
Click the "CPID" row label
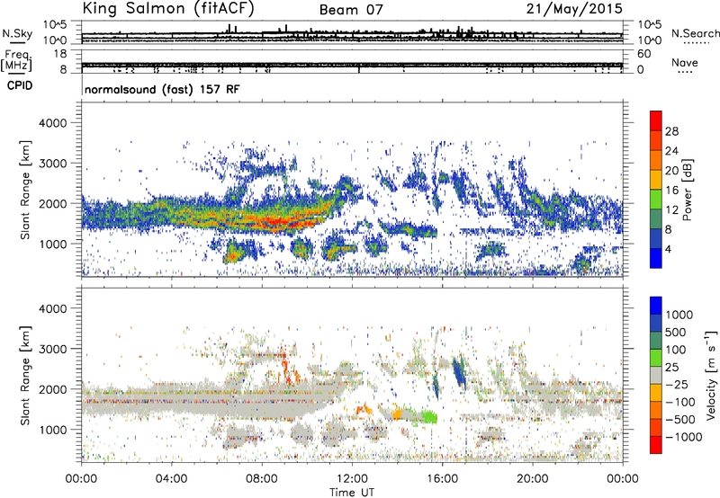(x=20, y=85)
